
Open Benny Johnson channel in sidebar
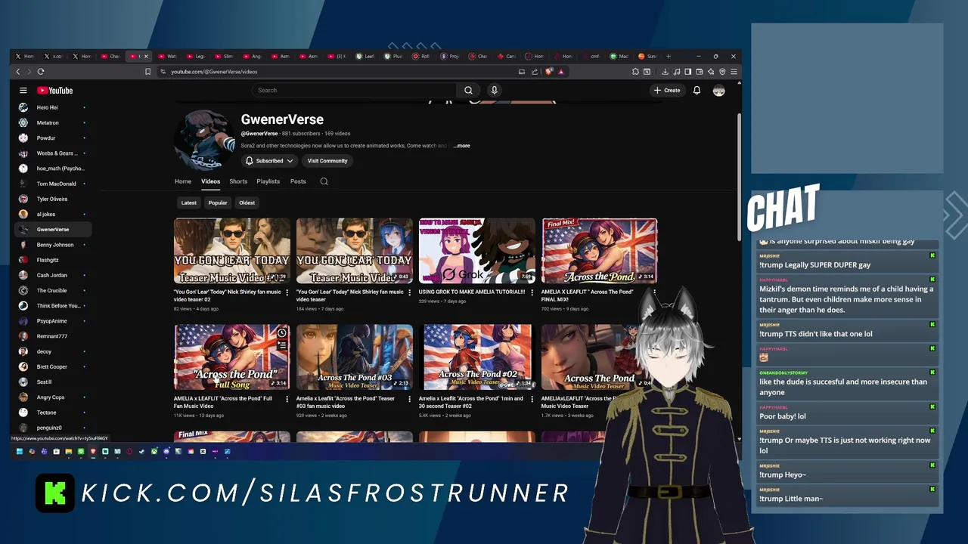tap(53, 245)
